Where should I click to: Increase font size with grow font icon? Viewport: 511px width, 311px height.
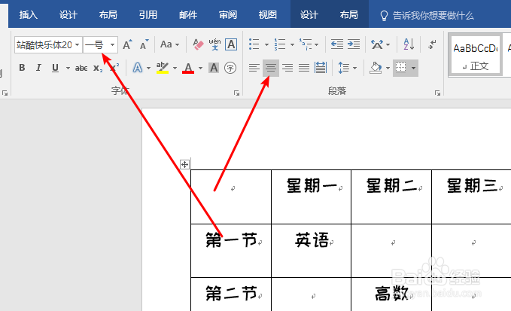pos(127,44)
